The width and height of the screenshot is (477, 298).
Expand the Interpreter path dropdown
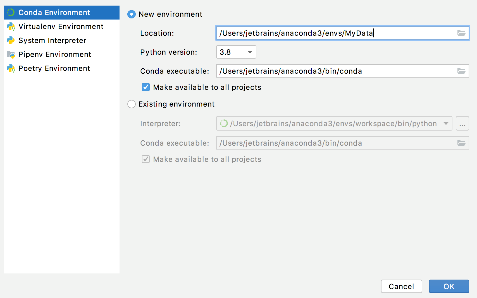pos(446,123)
